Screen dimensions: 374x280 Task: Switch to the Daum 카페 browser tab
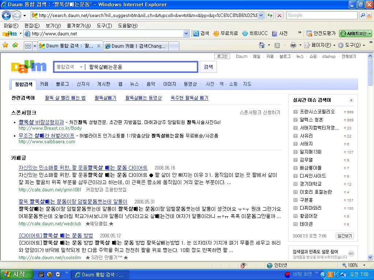[136, 46]
